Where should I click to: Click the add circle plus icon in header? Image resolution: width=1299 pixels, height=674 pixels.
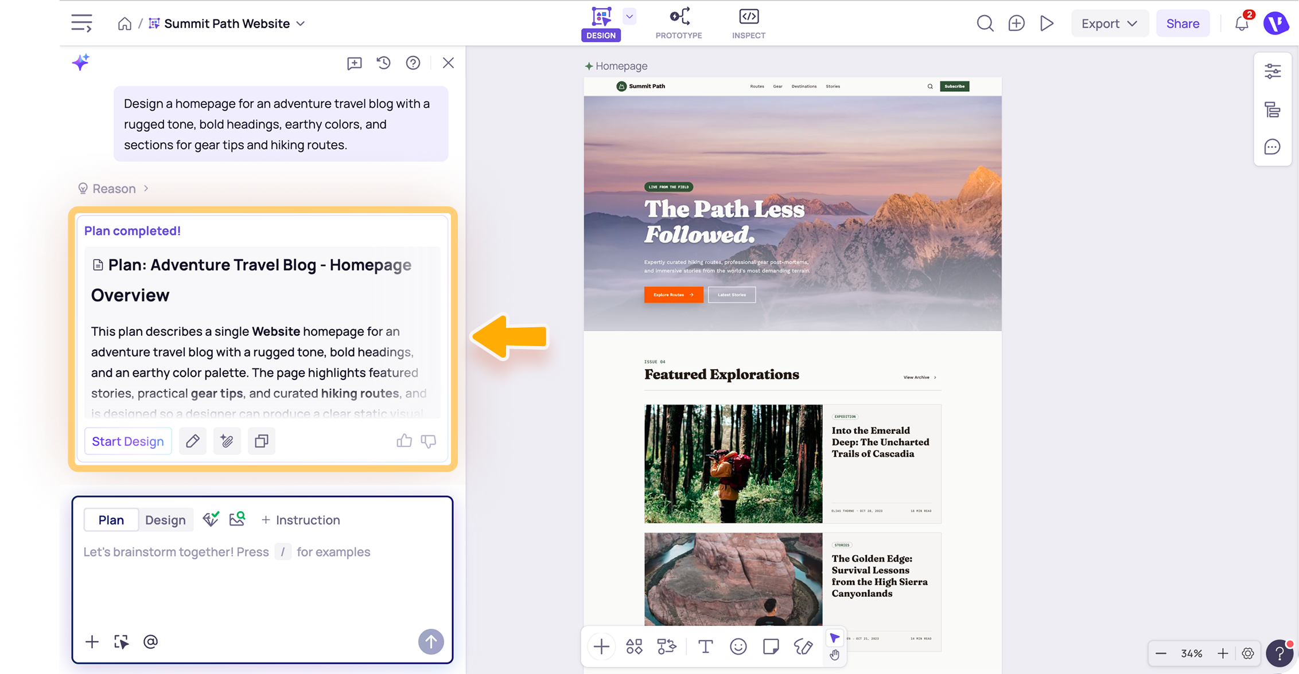[x=1016, y=23]
